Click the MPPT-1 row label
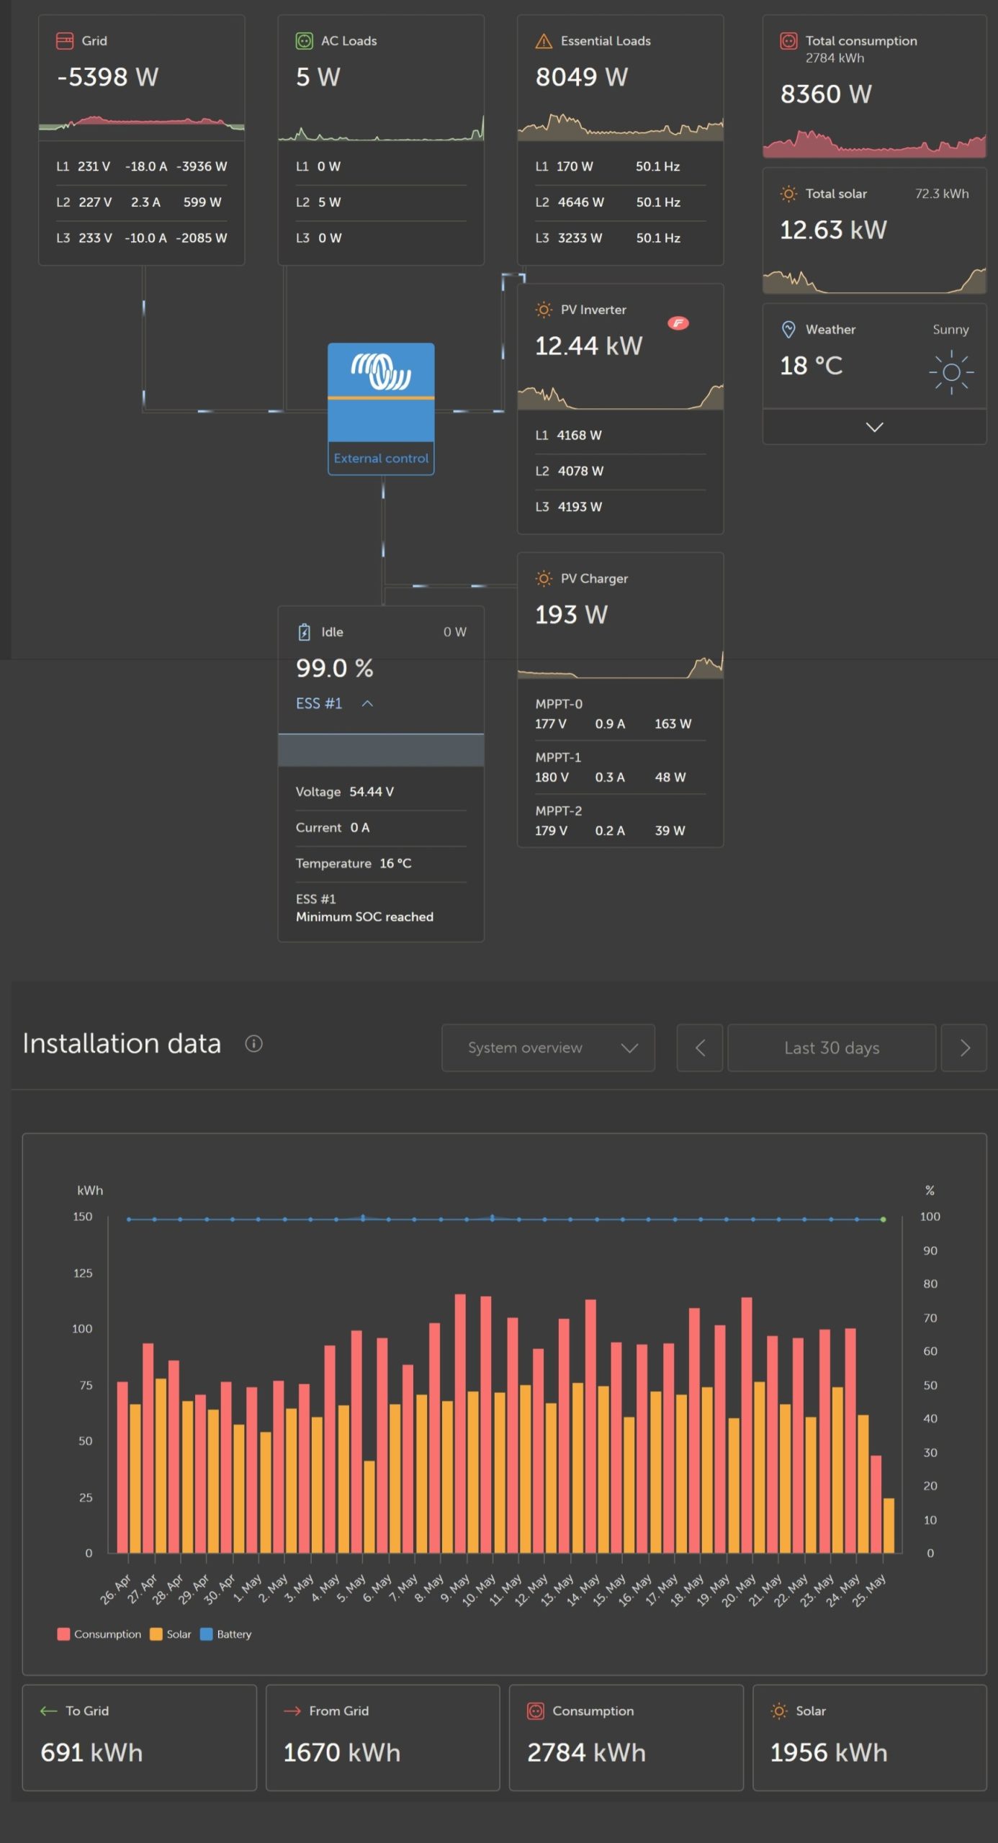This screenshot has height=1843, width=998. [x=558, y=757]
